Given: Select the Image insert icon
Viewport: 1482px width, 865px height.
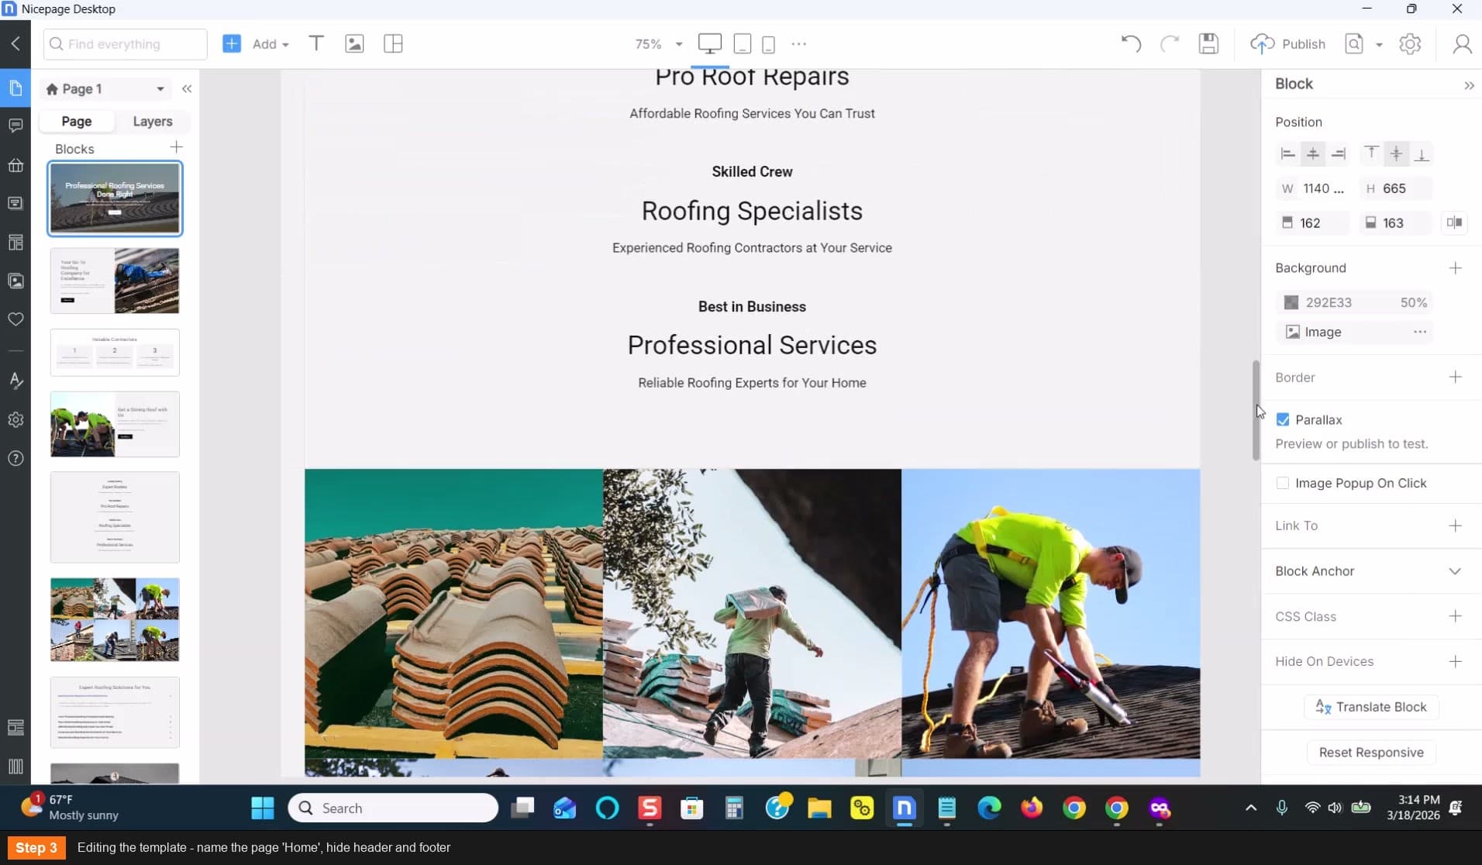Looking at the screenshot, I should [x=354, y=44].
